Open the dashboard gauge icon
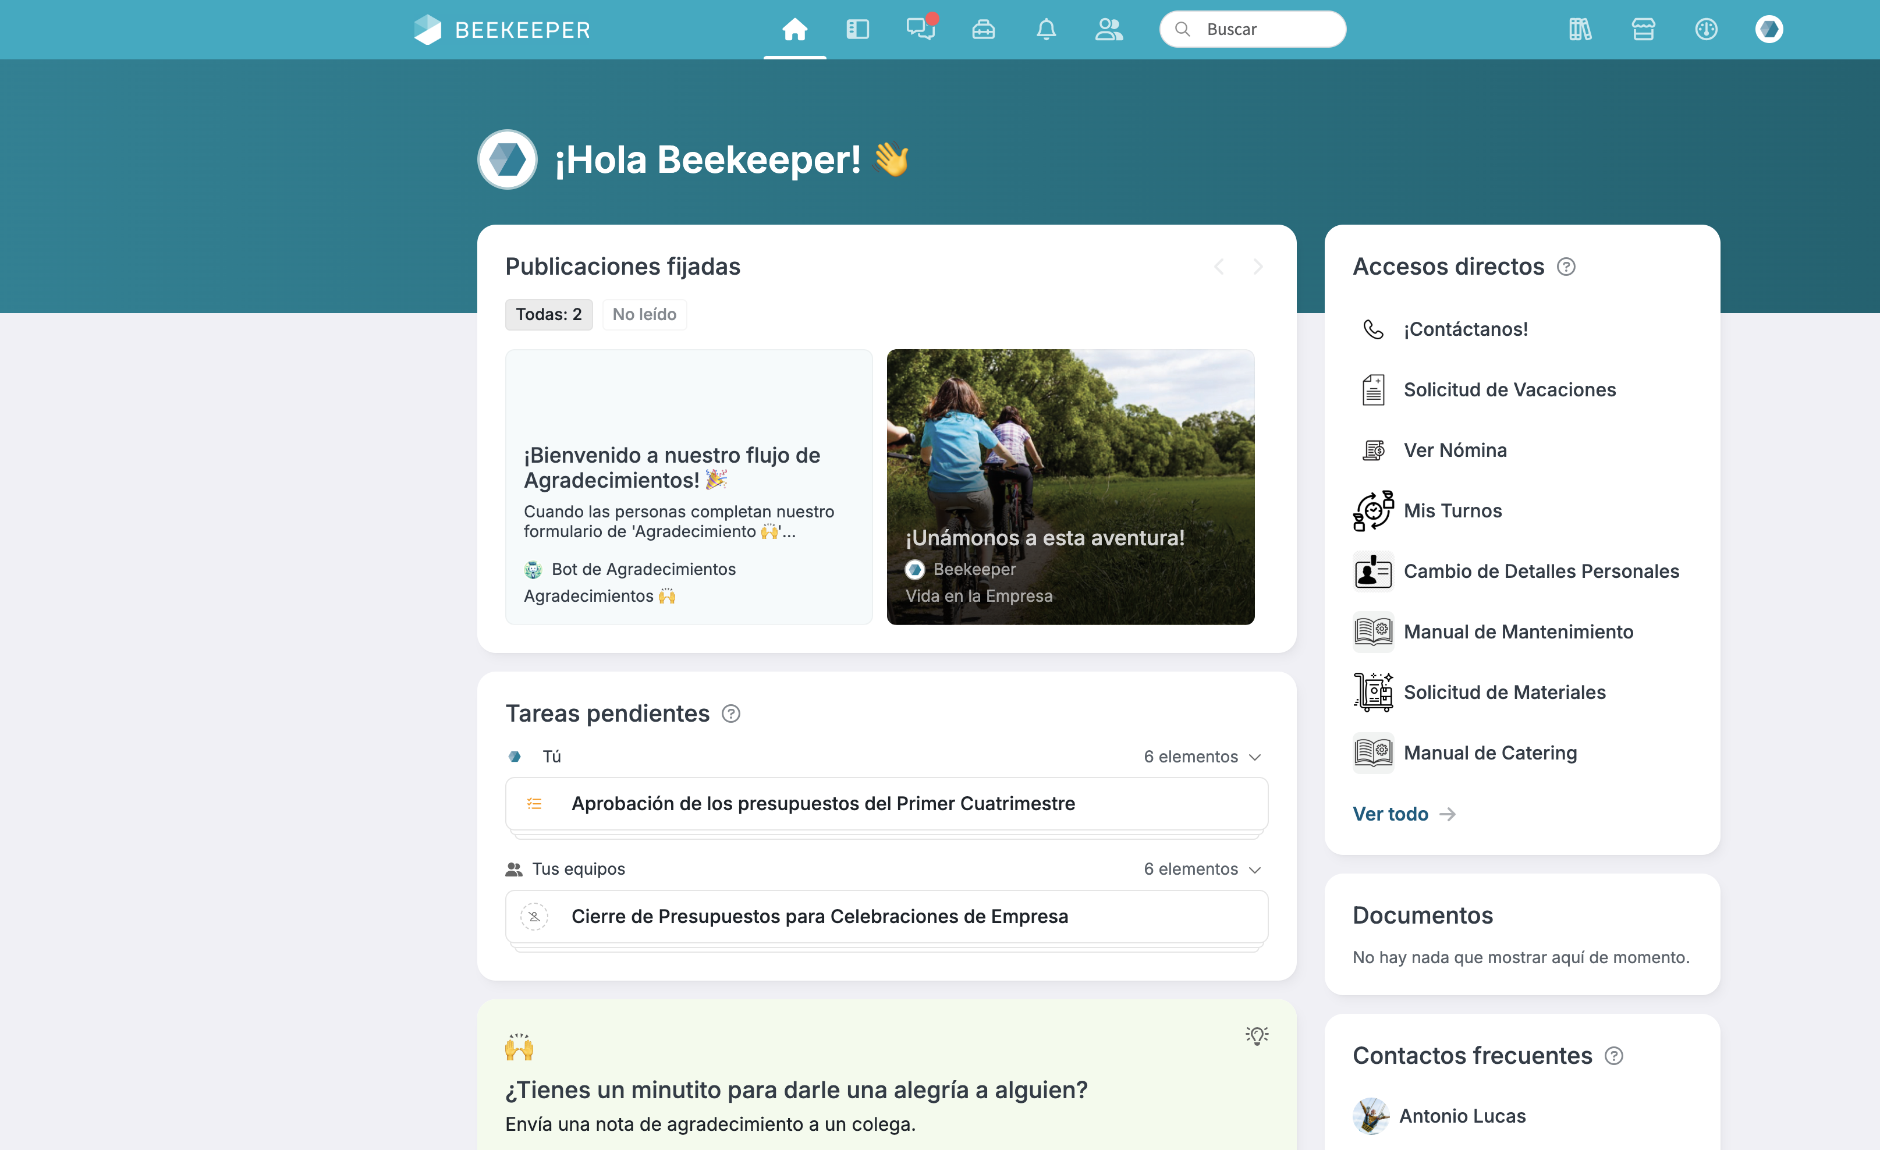Screen dimensions: 1880x1150 (1706, 30)
